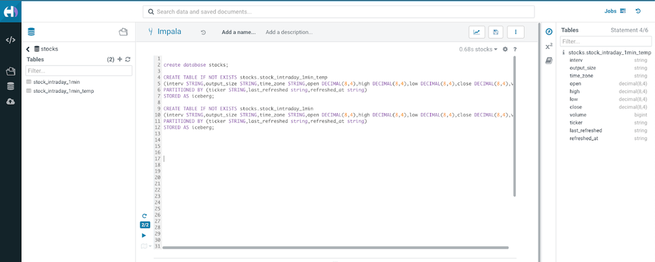This screenshot has height=262, width=655.
Task: Open the Hue logo home
Action: point(10,12)
